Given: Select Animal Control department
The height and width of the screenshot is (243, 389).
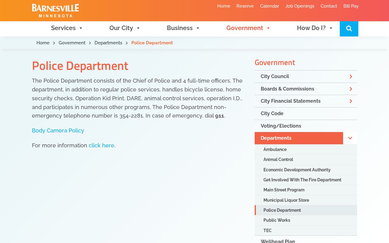Looking at the screenshot, I should coord(306,159).
